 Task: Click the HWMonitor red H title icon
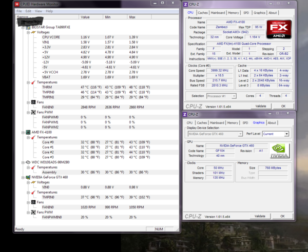(17, 4)
